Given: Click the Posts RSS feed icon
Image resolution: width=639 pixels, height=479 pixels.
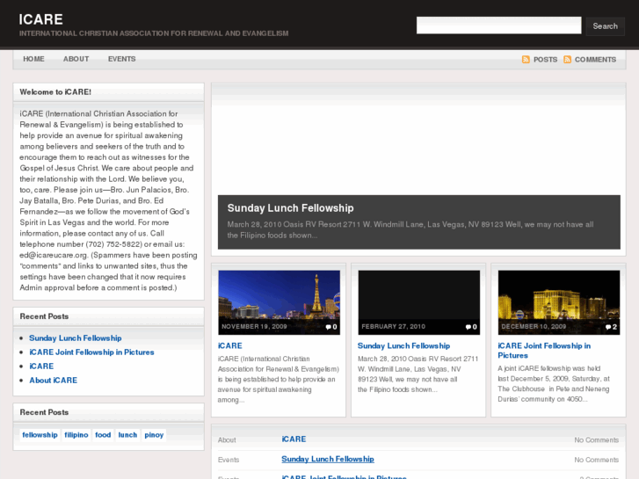Looking at the screenshot, I should point(526,60).
